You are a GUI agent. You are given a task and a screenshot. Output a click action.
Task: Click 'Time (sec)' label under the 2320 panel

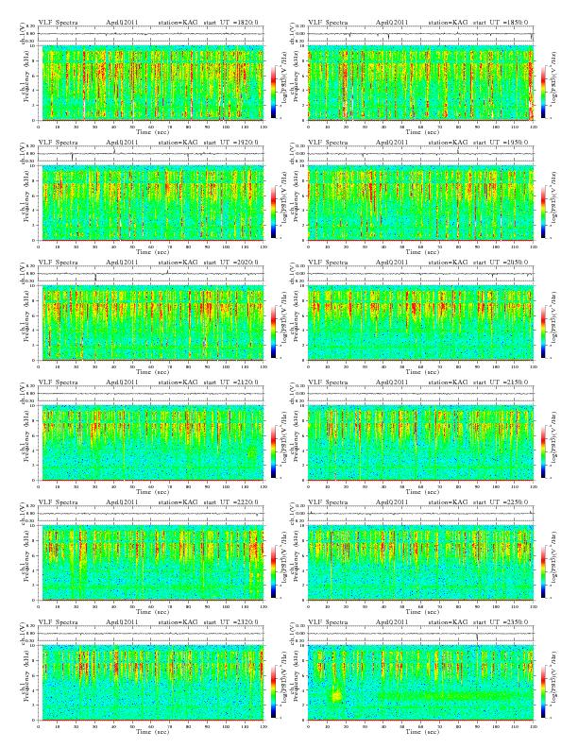tap(153, 731)
